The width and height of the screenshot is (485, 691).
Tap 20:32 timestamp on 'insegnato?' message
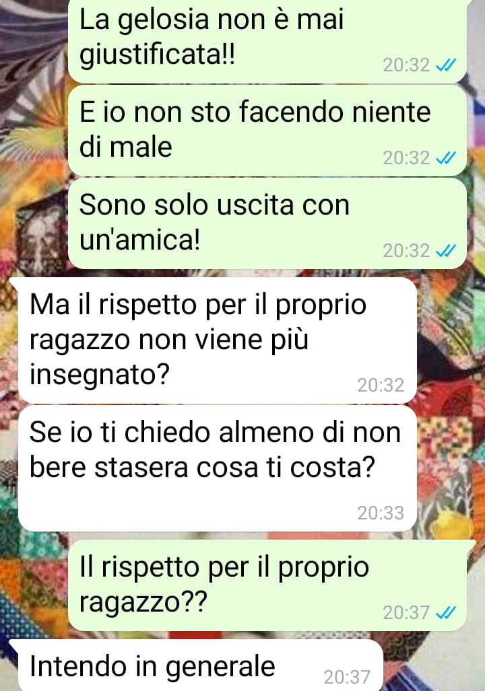point(381,385)
